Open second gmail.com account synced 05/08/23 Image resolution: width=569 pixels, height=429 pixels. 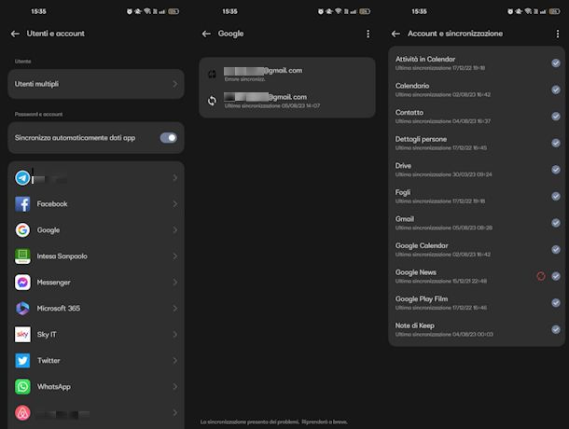(x=287, y=101)
